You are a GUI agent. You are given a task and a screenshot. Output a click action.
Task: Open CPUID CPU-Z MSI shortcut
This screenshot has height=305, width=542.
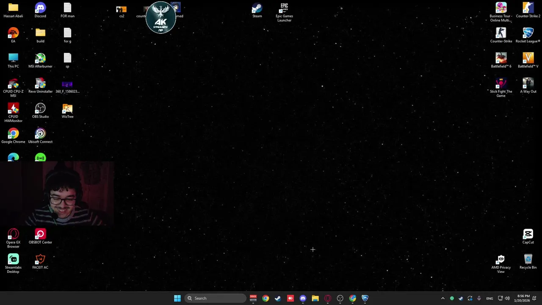(x=13, y=88)
